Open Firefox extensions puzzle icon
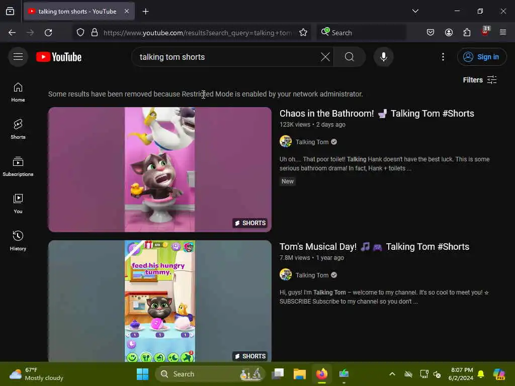The image size is (515, 386). click(467, 33)
